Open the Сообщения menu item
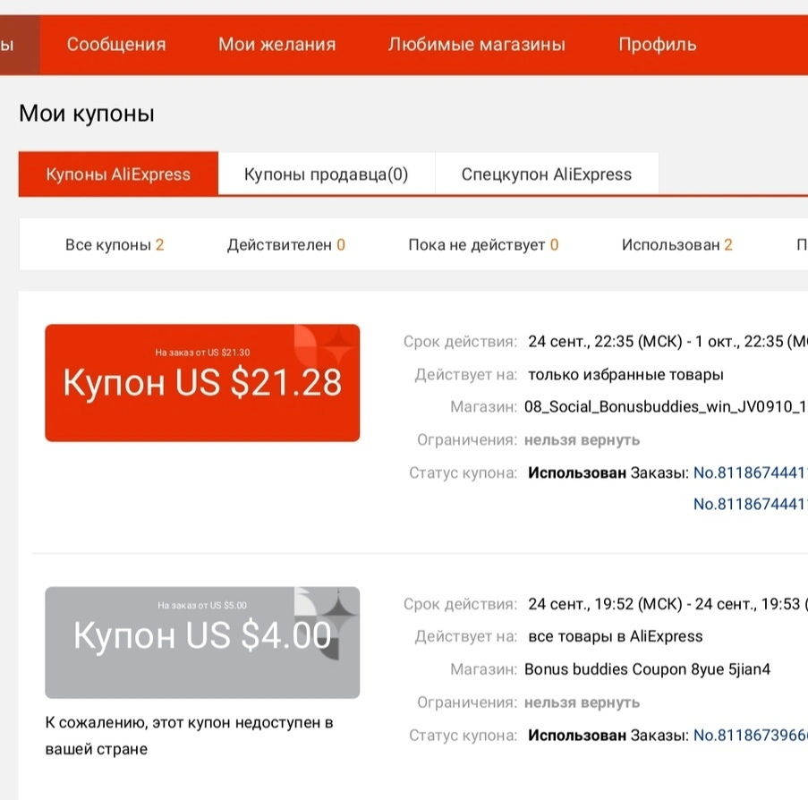 (x=116, y=45)
